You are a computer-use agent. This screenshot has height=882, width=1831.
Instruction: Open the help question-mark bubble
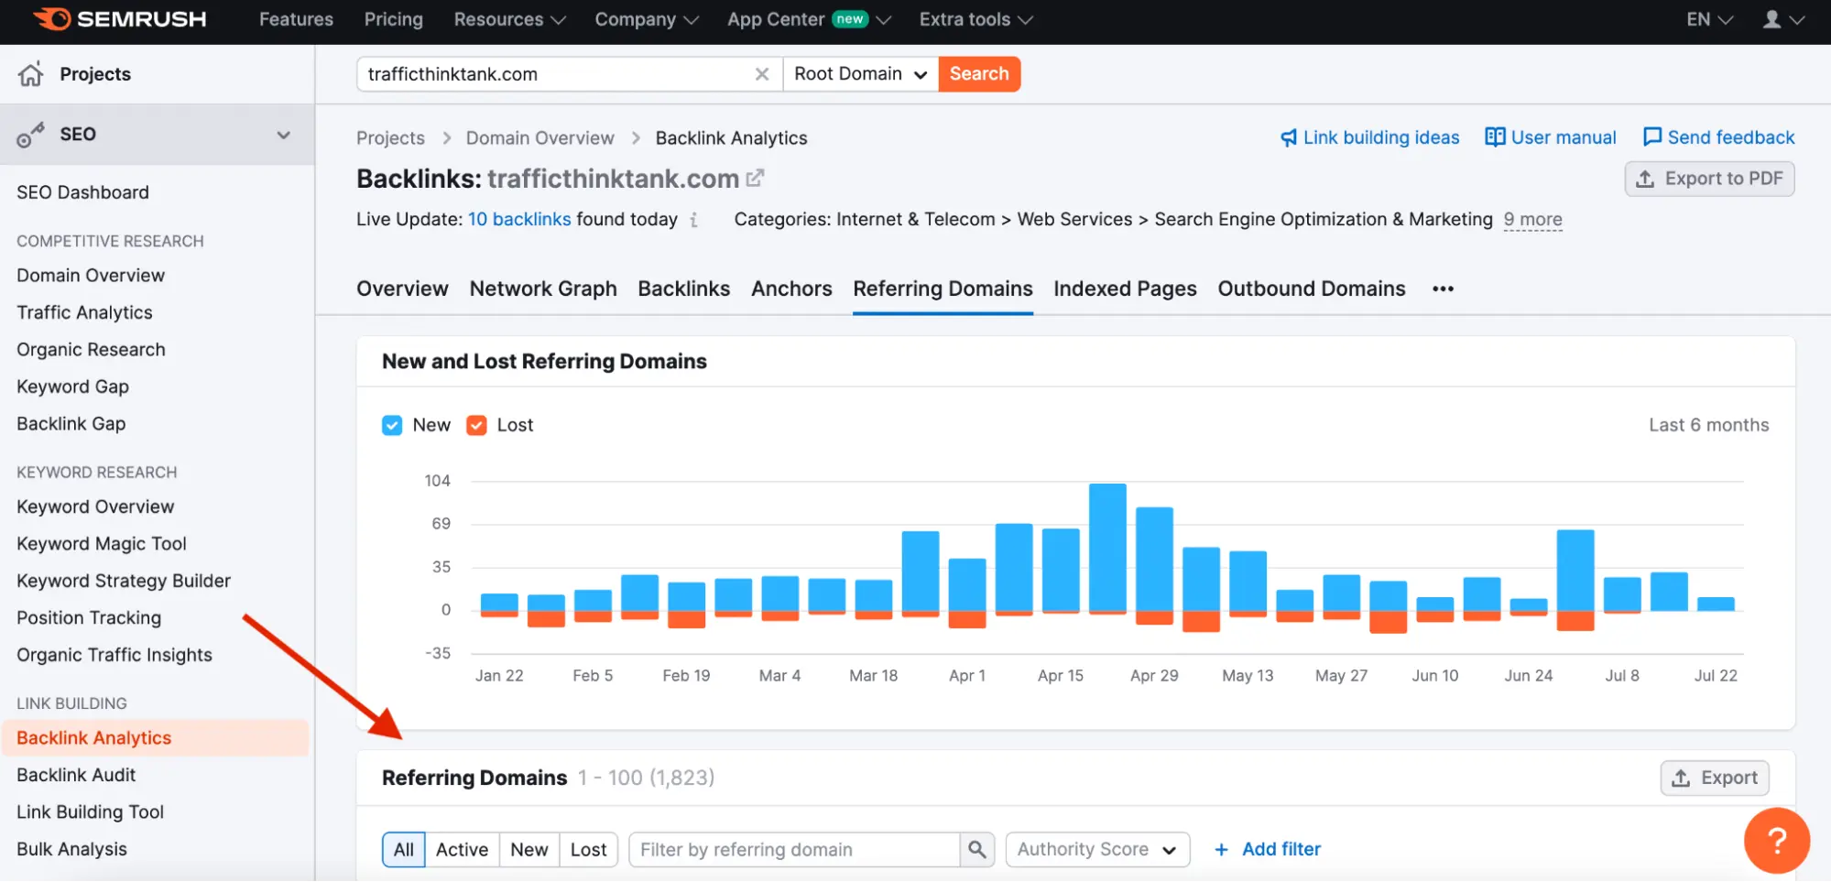1776,840
